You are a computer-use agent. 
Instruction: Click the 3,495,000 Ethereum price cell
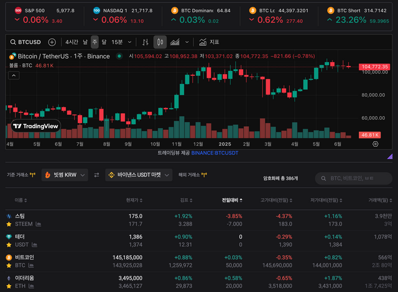pos(131,278)
